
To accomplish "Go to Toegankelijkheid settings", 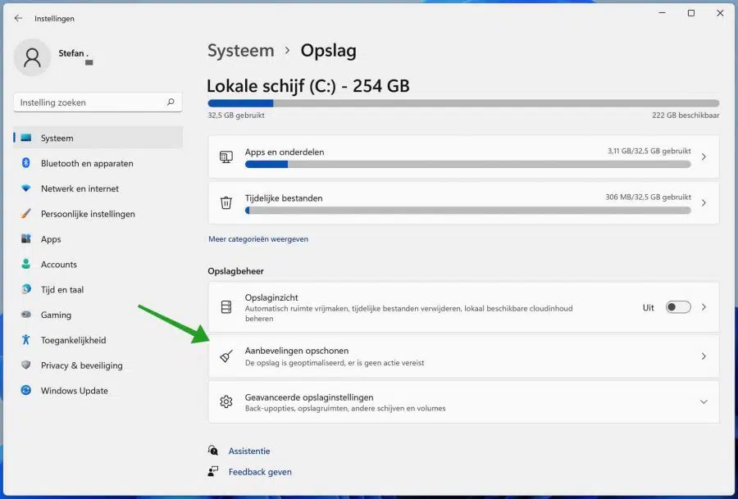I will click(x=98, y=339).
